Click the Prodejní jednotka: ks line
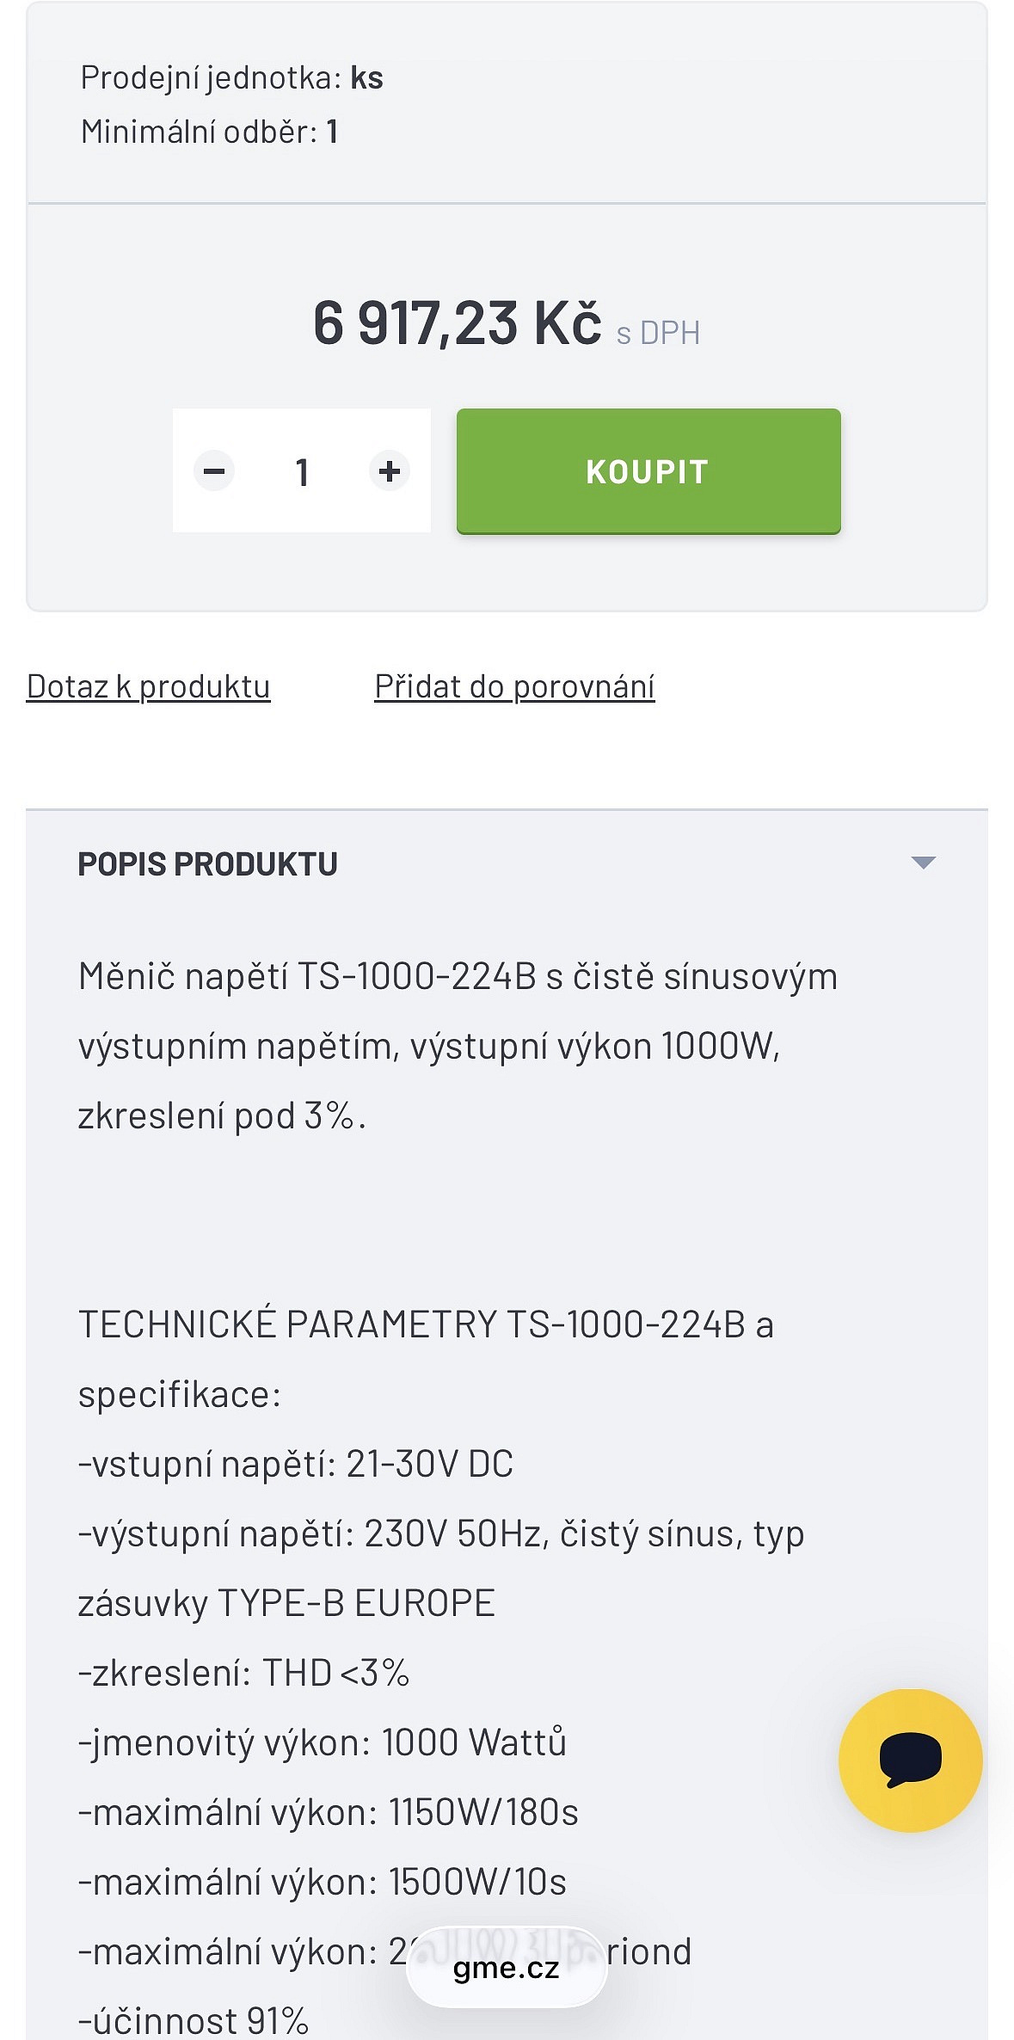 (232, 78)
